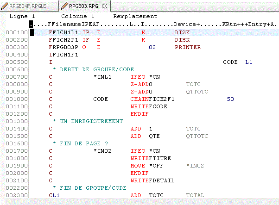Select sequence number 000100
Screen dimensions: 279x205
17,32
